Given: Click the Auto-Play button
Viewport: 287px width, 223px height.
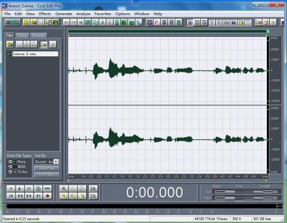Looking at the screenshot, I should tap(46, 168).
